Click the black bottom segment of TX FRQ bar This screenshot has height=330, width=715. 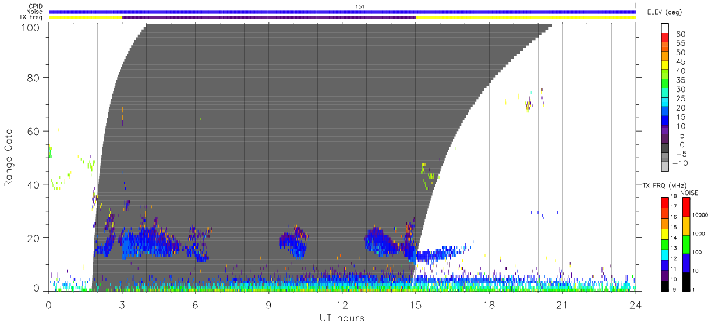pyautogui.click(x=665, y=285)
